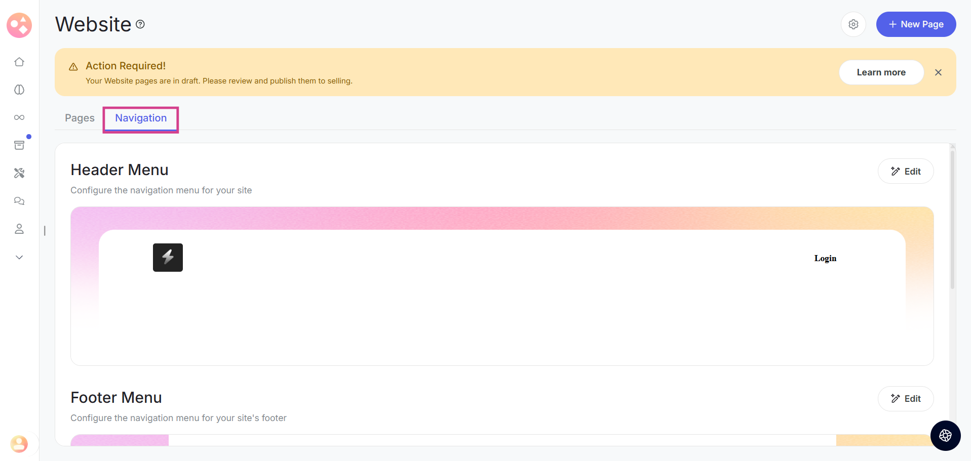Open the brain icon in sidebar
Viewport: 971px width, 461px height.
19,90
